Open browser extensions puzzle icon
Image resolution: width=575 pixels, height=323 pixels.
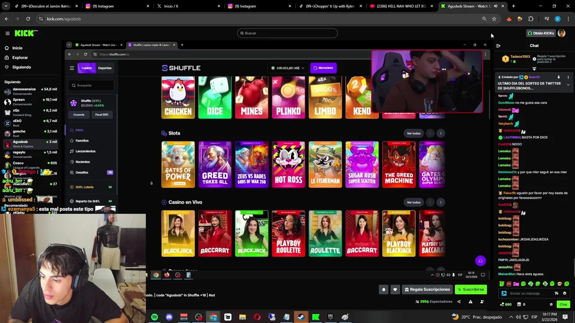[531, 19]
